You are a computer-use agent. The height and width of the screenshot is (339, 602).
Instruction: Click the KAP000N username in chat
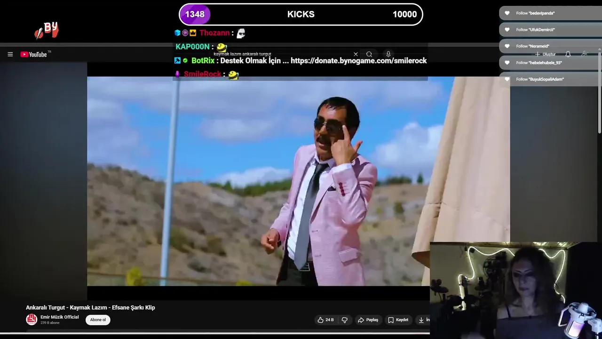[x=192, y=47]
